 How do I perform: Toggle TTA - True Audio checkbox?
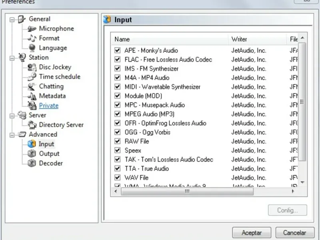point(117,168)
